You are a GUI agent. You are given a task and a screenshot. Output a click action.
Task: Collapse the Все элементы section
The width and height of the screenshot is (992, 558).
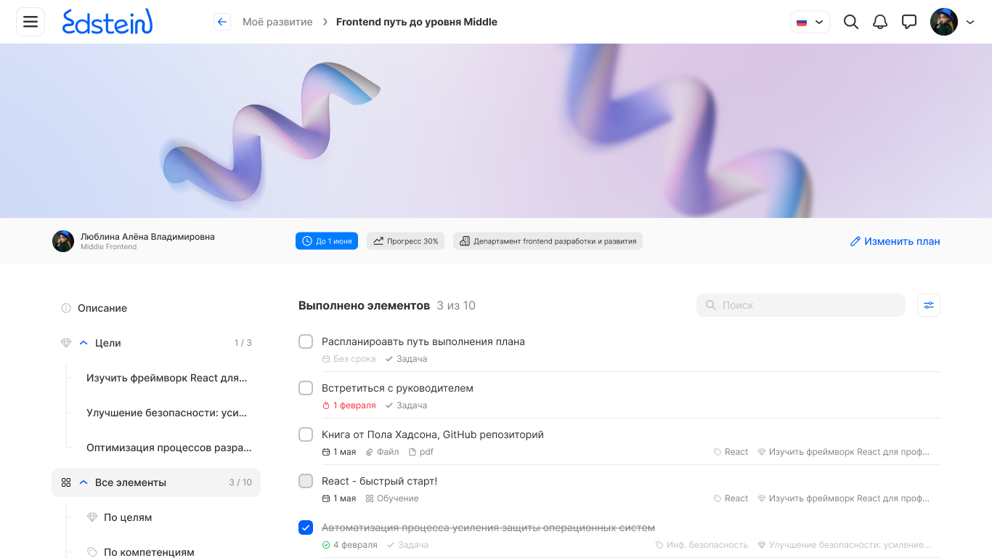point(84,482)
